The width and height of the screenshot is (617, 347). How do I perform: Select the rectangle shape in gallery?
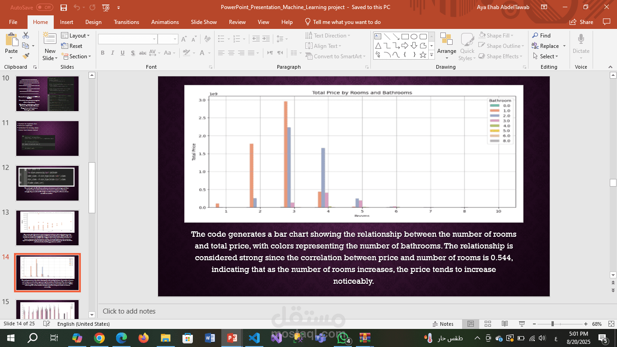(x=405, y=37)
